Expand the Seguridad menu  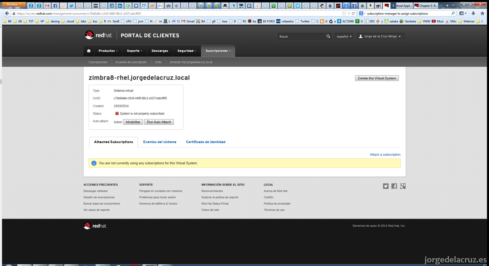click(187, 51)
